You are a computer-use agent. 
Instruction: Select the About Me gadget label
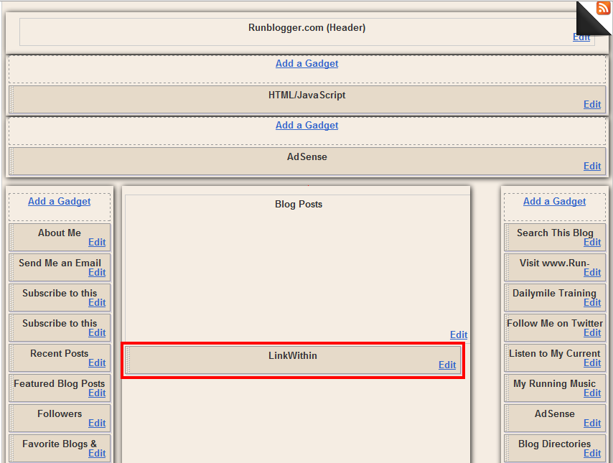(60, 233)
